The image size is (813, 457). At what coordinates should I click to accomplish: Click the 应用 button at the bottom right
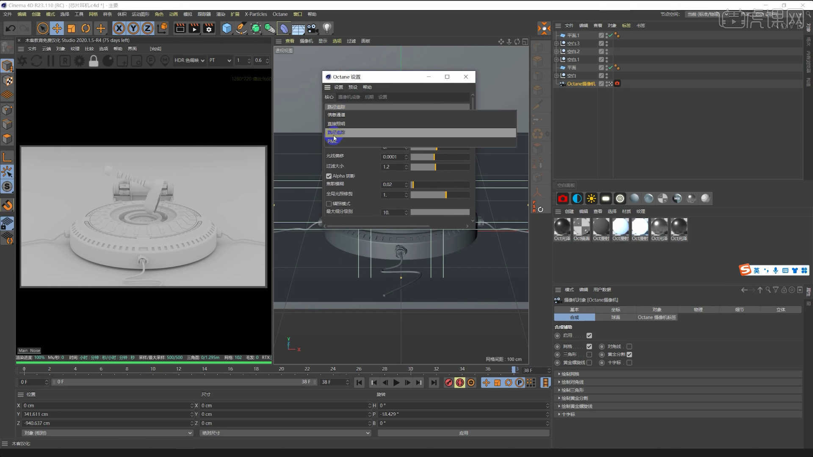(464, 433)
